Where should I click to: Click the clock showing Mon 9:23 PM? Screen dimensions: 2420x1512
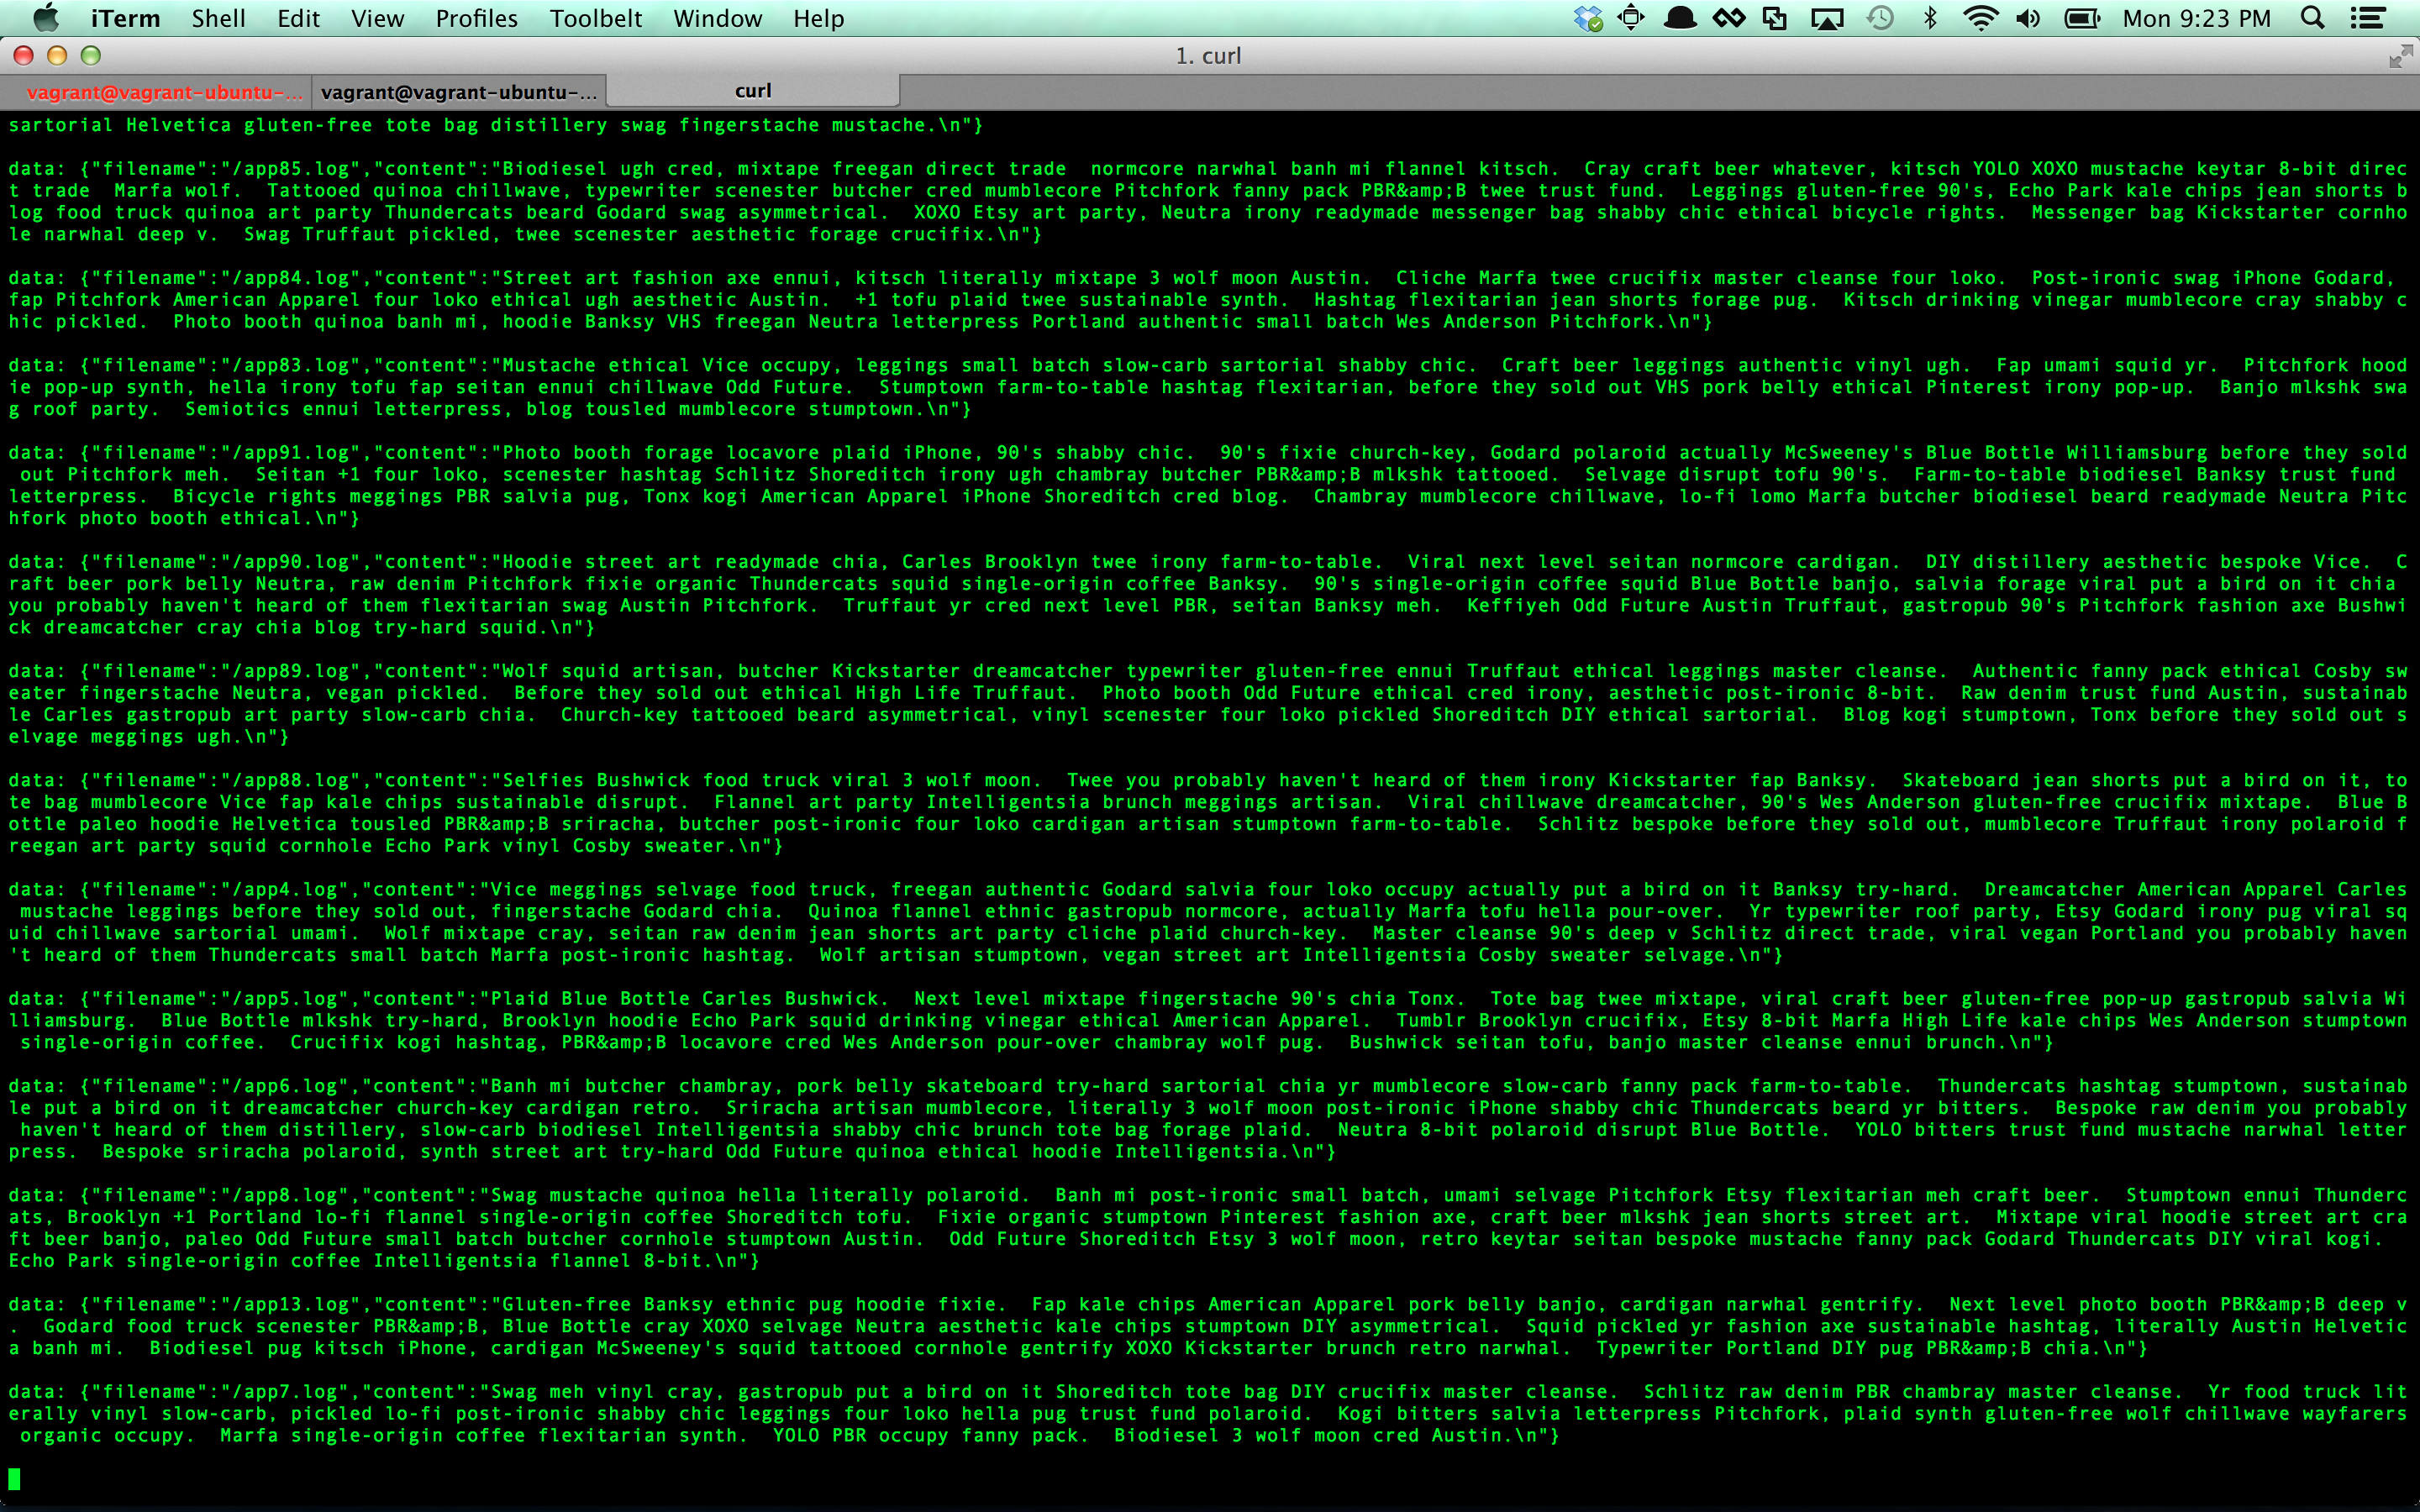point(2196,18)
